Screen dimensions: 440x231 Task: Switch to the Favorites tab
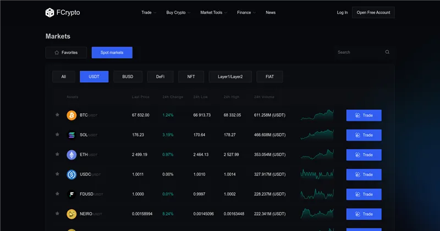(66, 52)
